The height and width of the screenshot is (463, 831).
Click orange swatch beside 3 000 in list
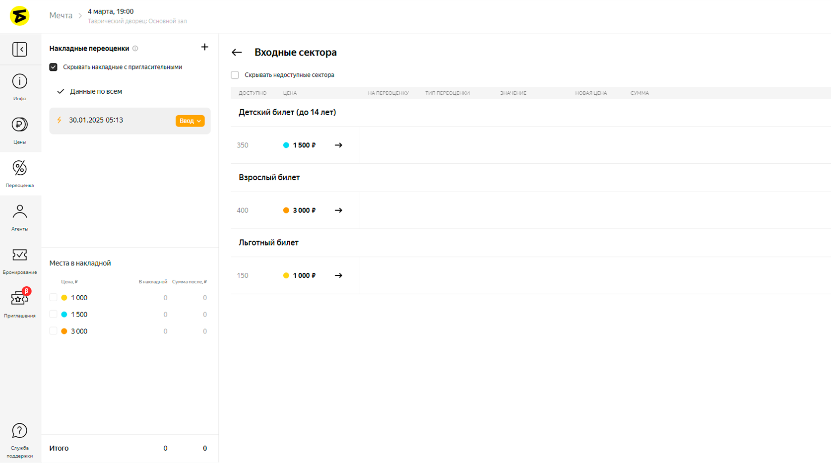tap(64, 331)
